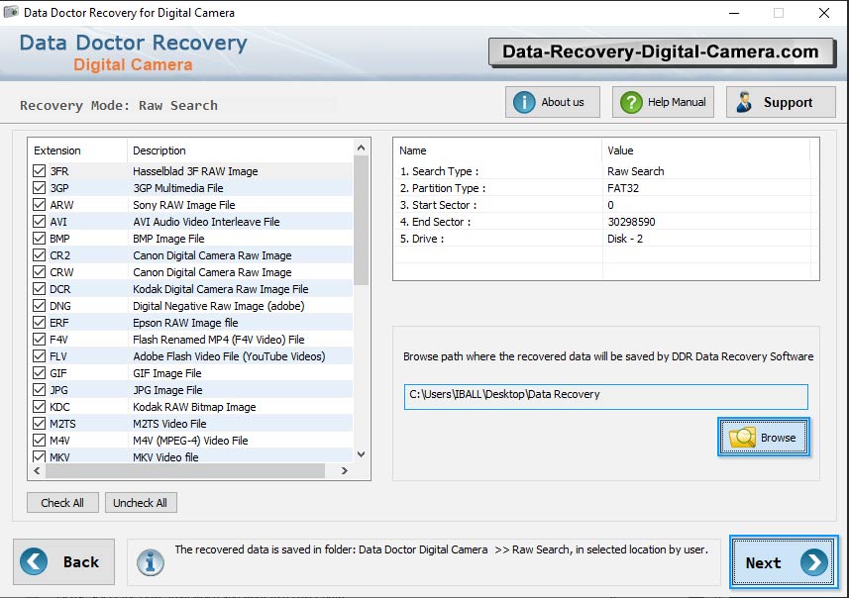Toggle the F4V extension checkbox

click(39, 340)
